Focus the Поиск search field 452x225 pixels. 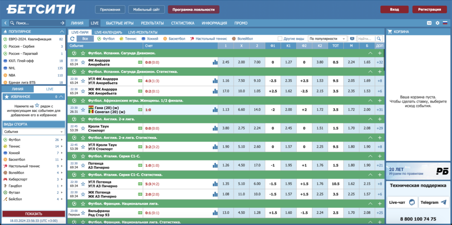click(x=37, y=23)
